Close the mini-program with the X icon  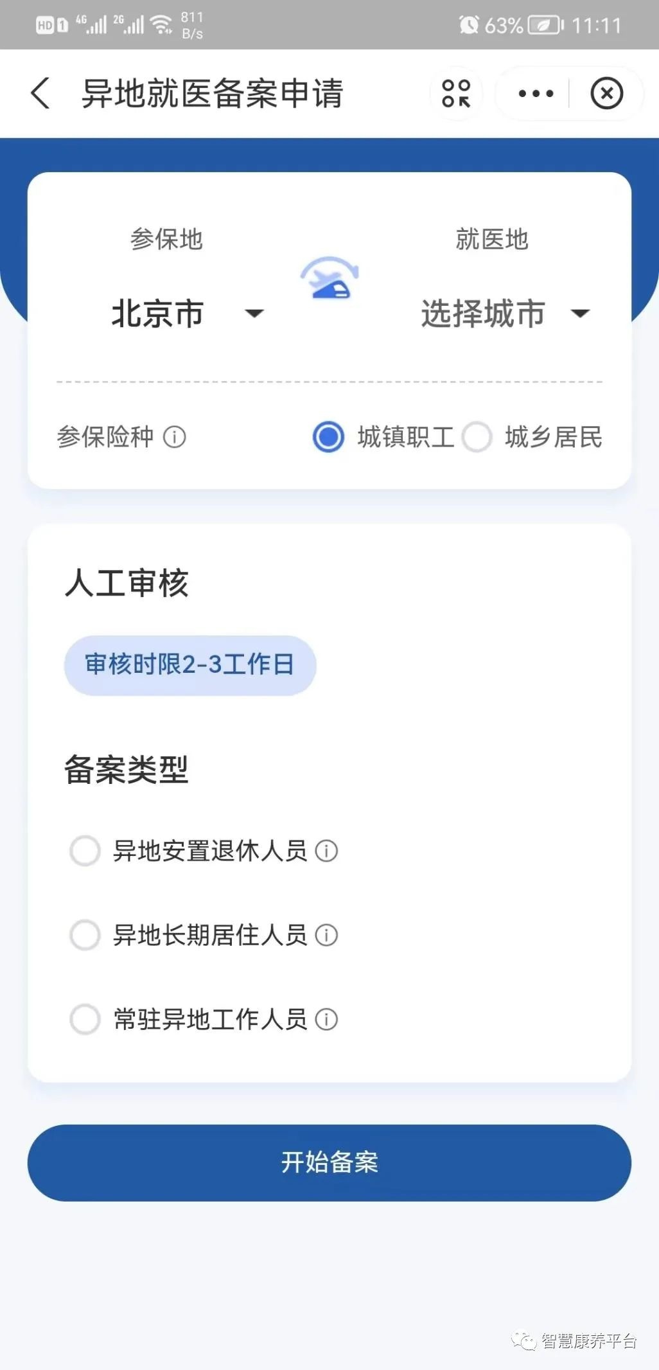coord(606,94)
